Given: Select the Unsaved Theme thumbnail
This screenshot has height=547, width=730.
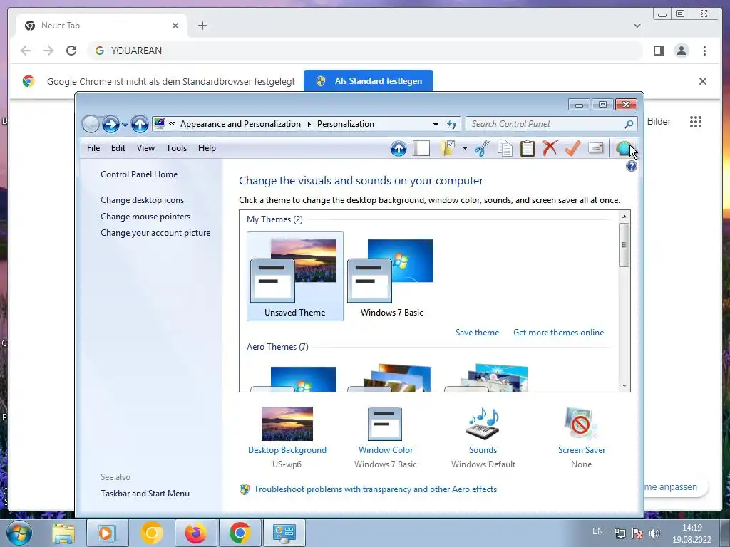Looking at the screenshot, I should [x=295, y=276].
